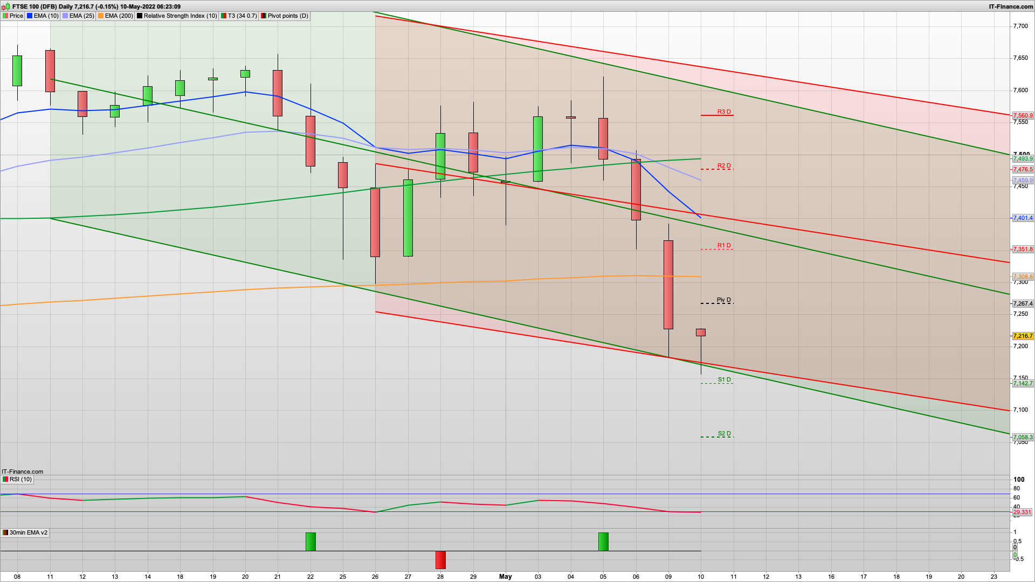Click the RSI (10) panel icon

pyautogui.click(x=5, y=479)
